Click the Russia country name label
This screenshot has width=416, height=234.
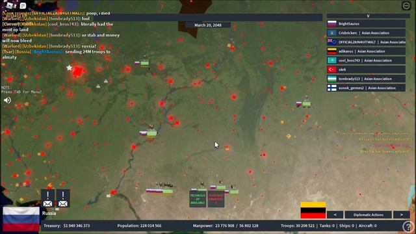coord(49,213)
